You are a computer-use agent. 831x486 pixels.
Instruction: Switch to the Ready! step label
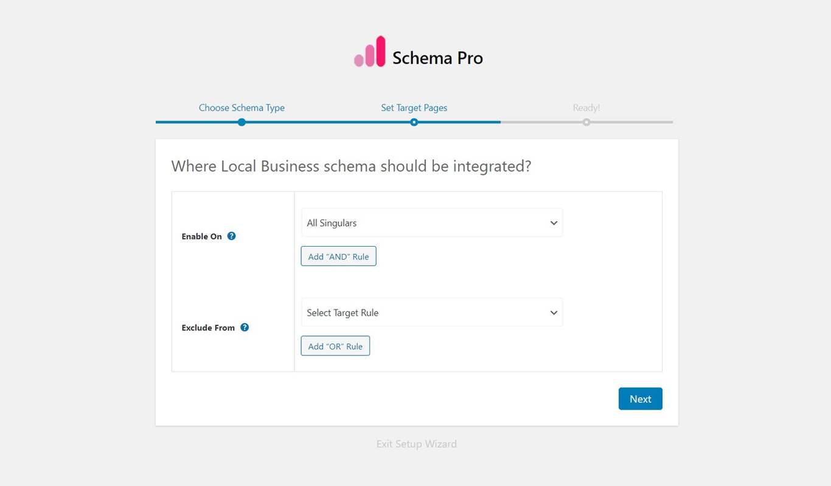586,108
